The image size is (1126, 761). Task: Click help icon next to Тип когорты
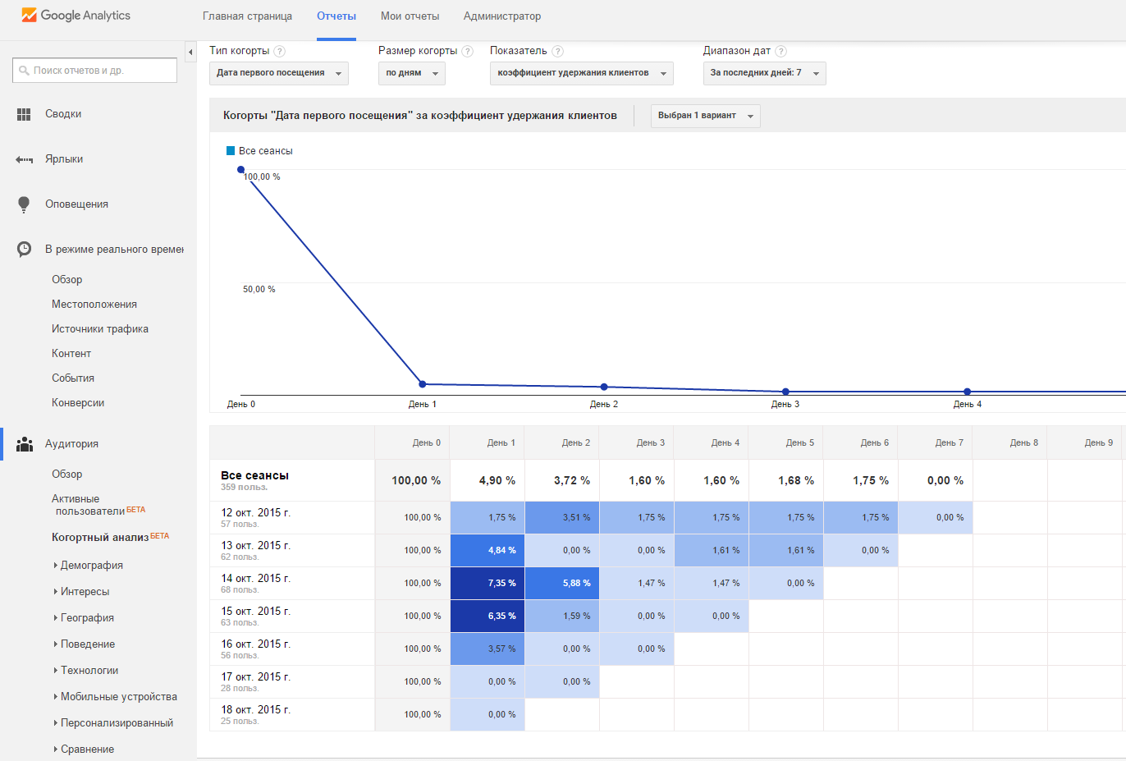(279, 51)
